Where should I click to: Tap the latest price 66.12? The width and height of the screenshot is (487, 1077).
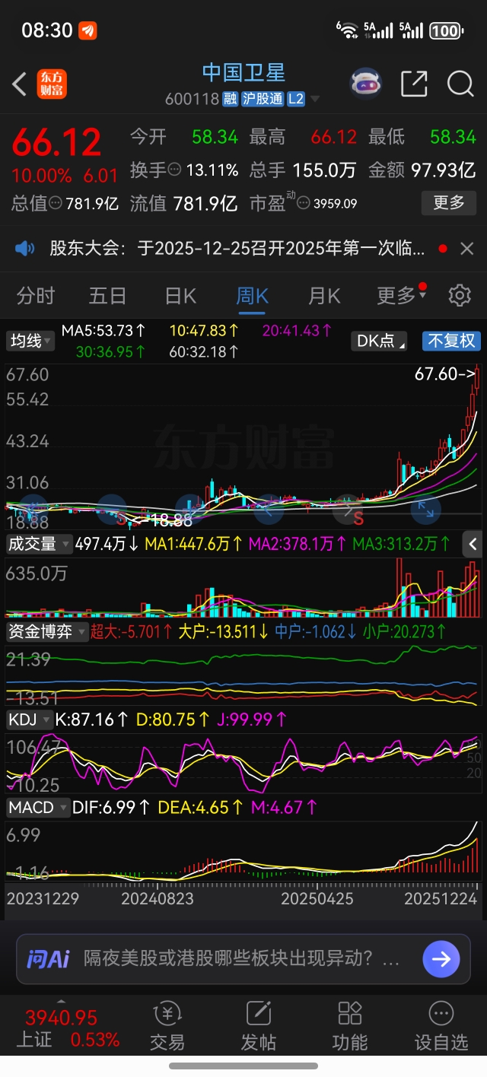click(56, 142)
